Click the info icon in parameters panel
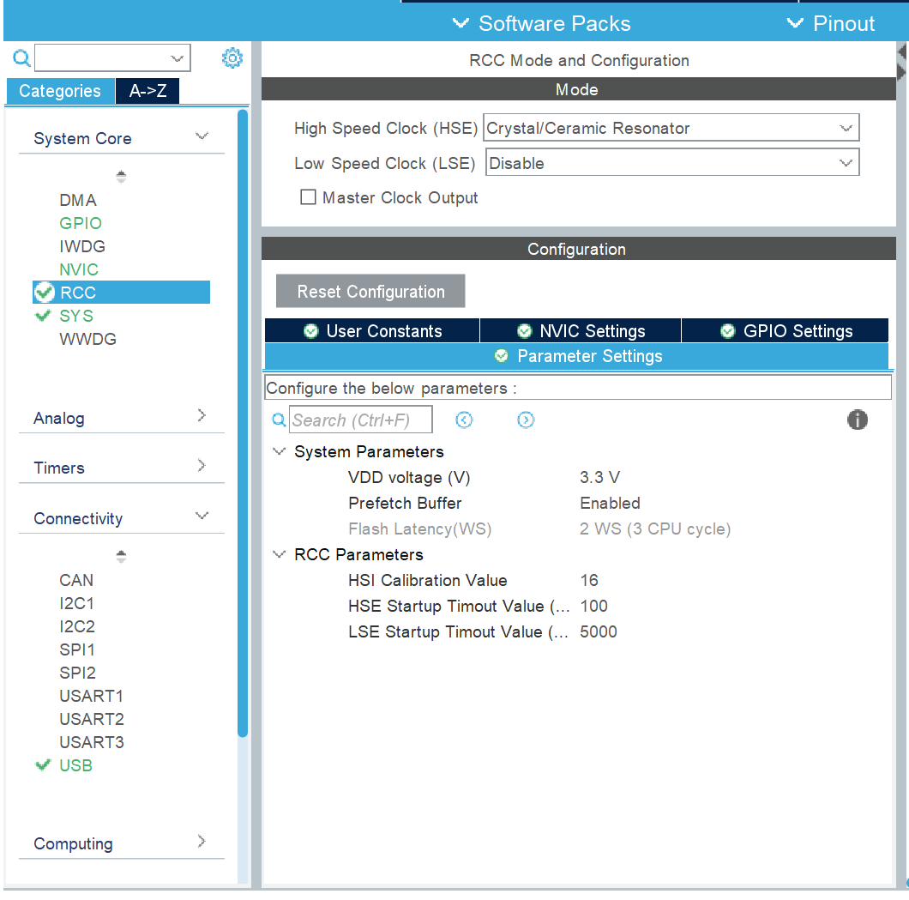This screenshot has height=900, width=909. coord(857,420)
